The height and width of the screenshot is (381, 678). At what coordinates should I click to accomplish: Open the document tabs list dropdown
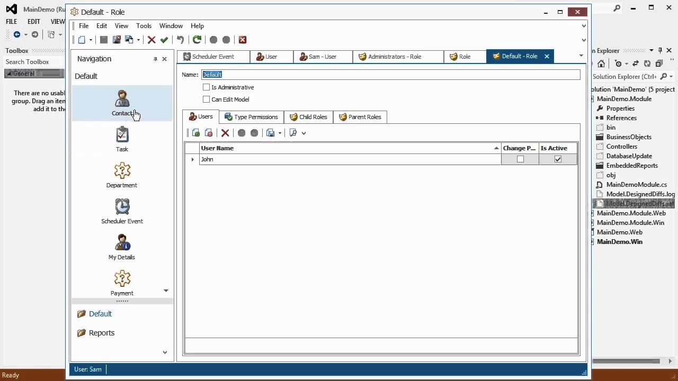(581, 56)
